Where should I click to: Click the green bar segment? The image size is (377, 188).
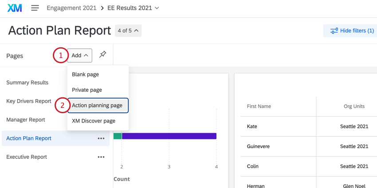point(118,136)
